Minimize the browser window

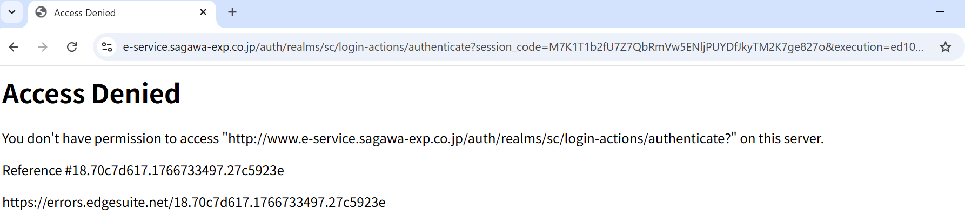(940, 11)
